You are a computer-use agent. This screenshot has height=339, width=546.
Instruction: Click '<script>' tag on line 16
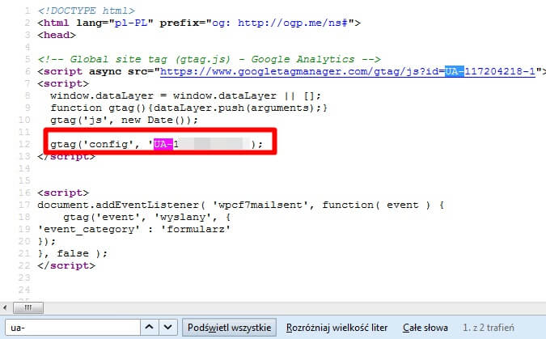(x=63, y=193)
